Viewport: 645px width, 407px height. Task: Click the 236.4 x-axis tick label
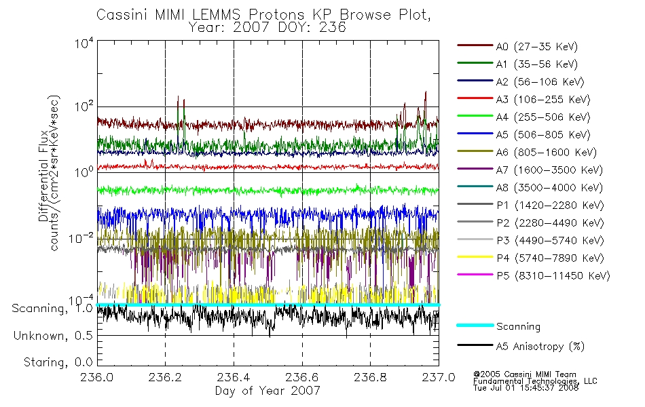click(234, 377)
